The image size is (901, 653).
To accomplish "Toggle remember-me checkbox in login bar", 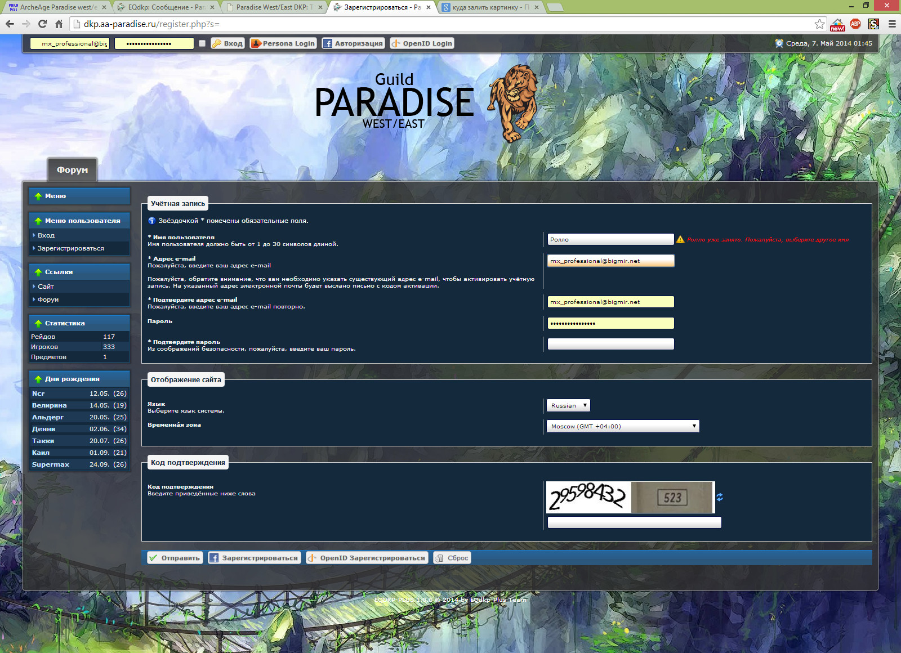I will point(202,43).
